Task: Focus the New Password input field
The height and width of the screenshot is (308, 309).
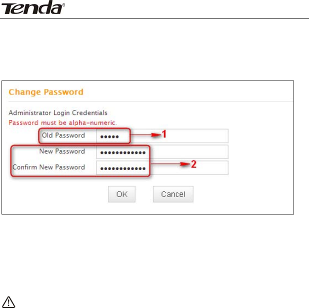Action: [x=162, y=151]
